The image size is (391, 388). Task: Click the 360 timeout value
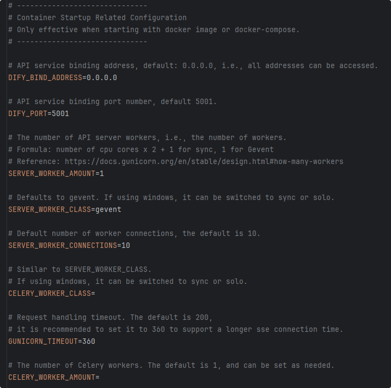[x=89, y=341]
